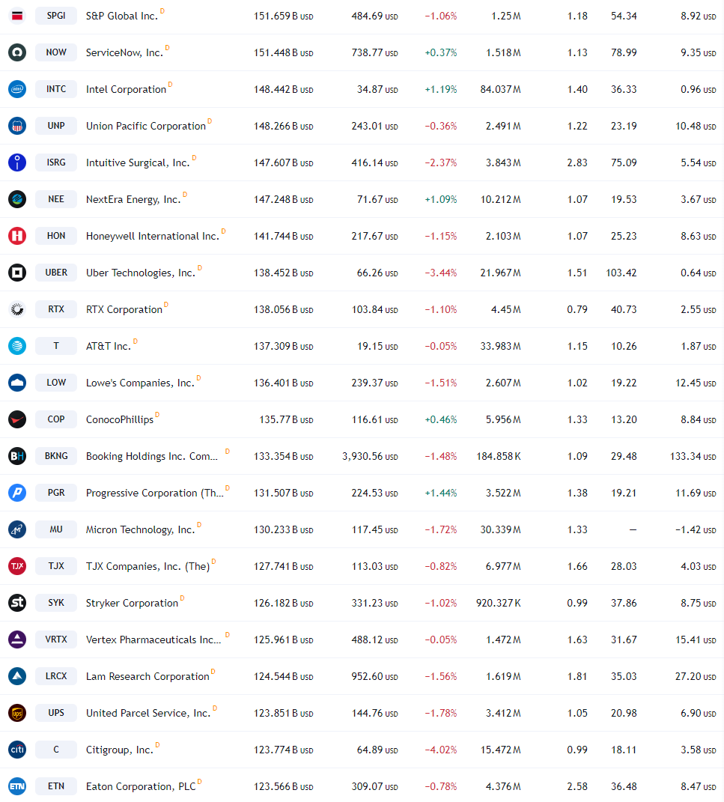Click the Micron Technology logo icon
The height and width of the screenshot is (802, 724).
click(x=17, y=529)
